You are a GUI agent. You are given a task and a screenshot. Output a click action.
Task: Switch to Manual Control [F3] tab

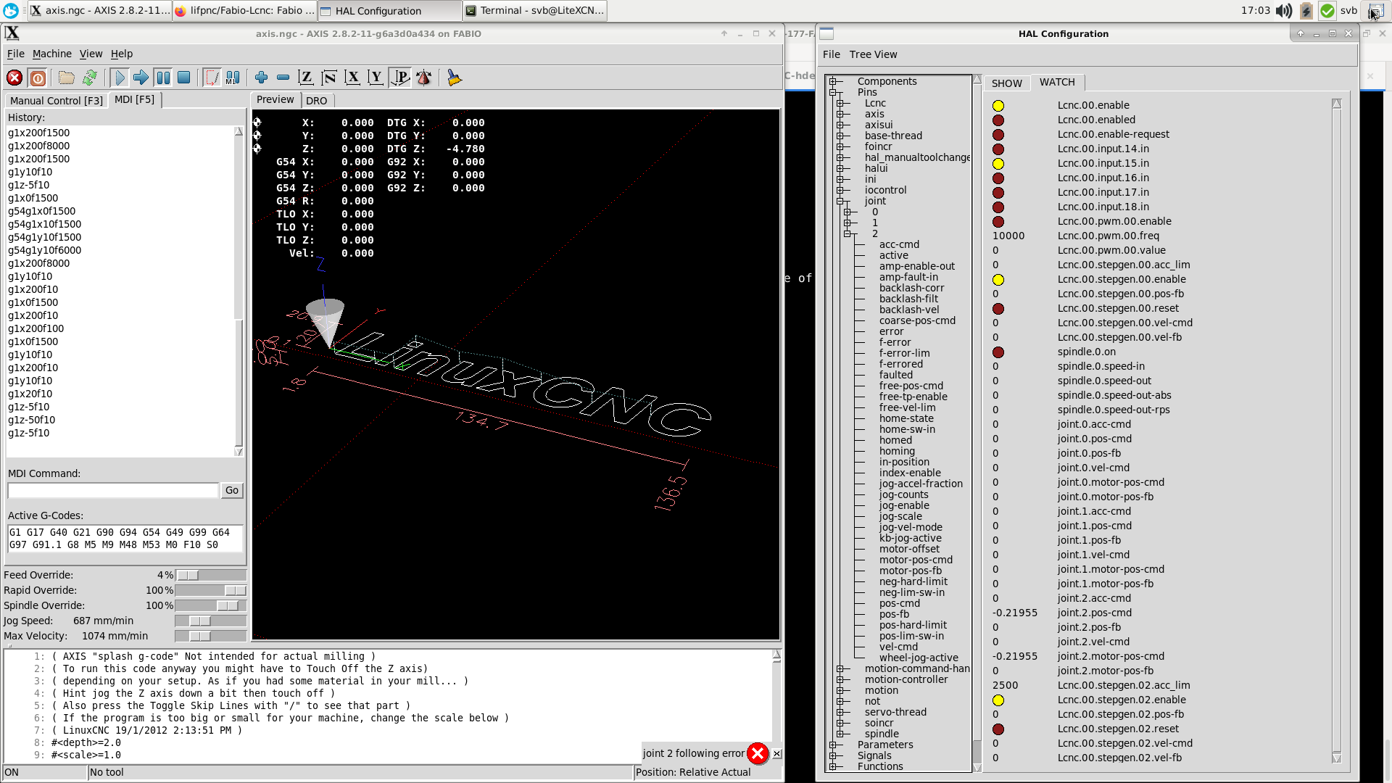point(57,101)
